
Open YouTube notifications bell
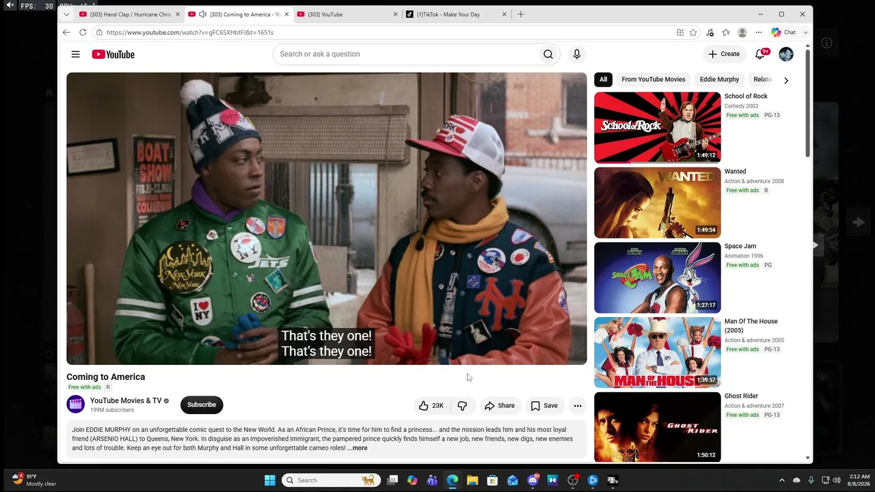tap(760, 54)
